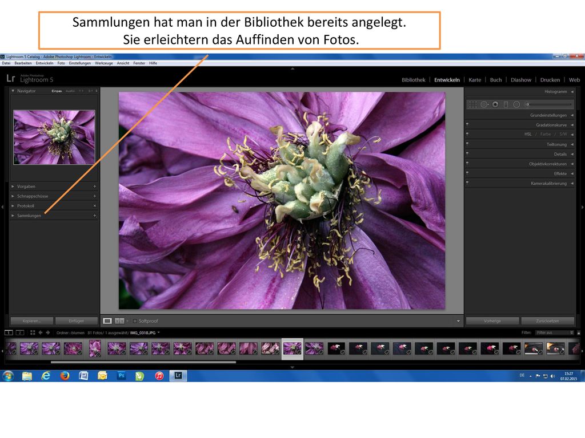Expand the Schnappschüsse panel

point(13,196)
